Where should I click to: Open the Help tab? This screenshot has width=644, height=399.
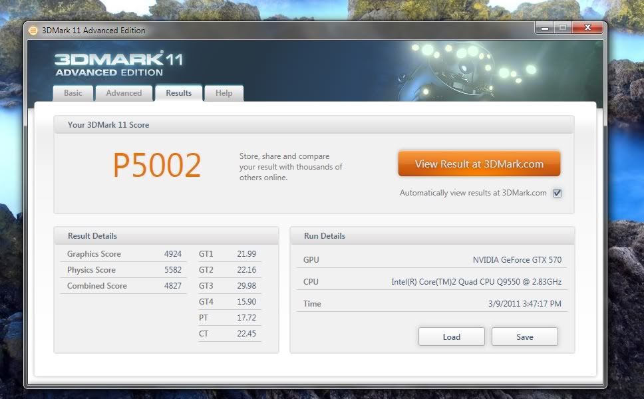click(224, 93)
